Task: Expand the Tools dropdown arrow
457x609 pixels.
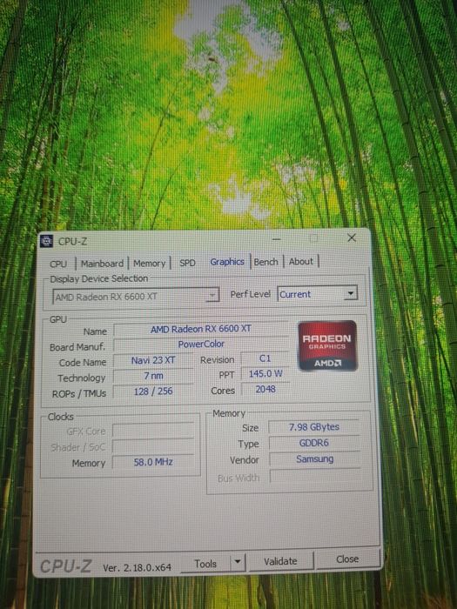Action: click(x=238, y=562)
